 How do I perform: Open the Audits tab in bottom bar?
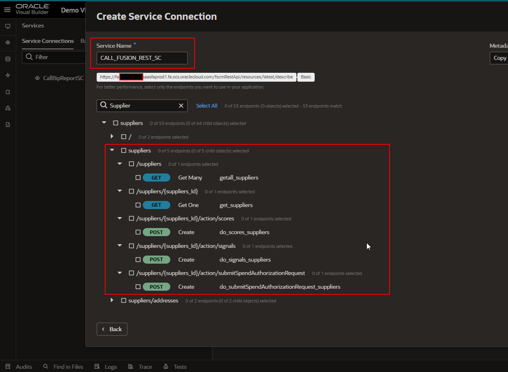(19, 367)
